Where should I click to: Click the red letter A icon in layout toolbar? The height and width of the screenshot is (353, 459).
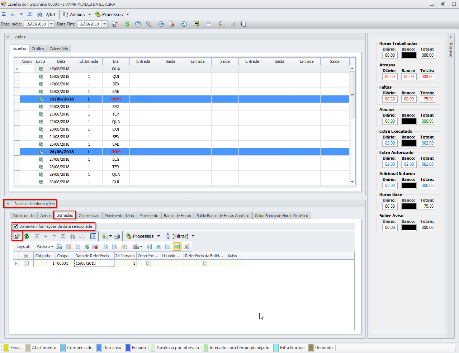[x=186, y=246]
